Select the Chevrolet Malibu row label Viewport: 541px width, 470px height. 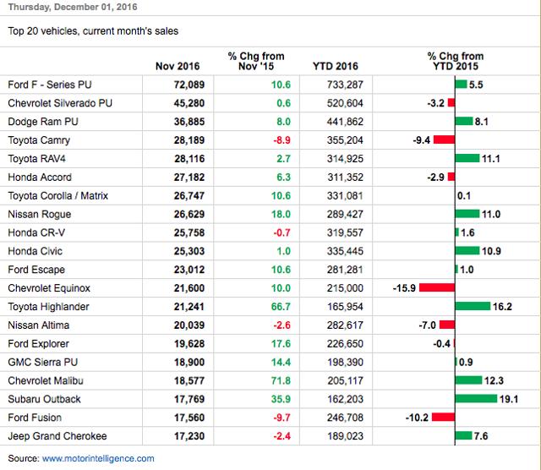46,380
